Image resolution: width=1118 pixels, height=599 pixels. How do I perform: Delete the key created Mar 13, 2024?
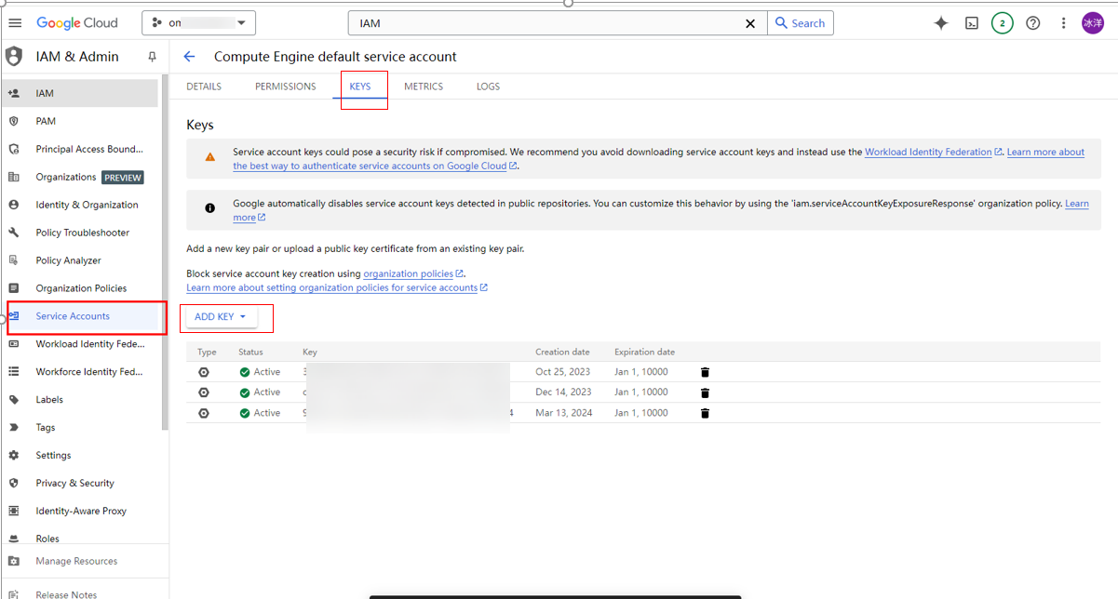pos(705,413)
